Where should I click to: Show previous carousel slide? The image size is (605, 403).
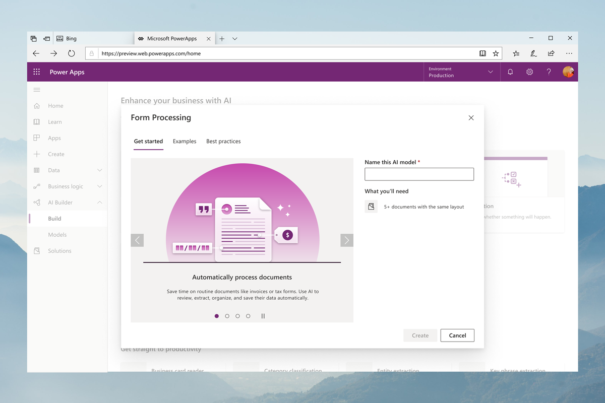pos(137,240)
